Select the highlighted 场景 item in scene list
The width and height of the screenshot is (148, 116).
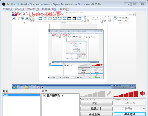[21, 95]
